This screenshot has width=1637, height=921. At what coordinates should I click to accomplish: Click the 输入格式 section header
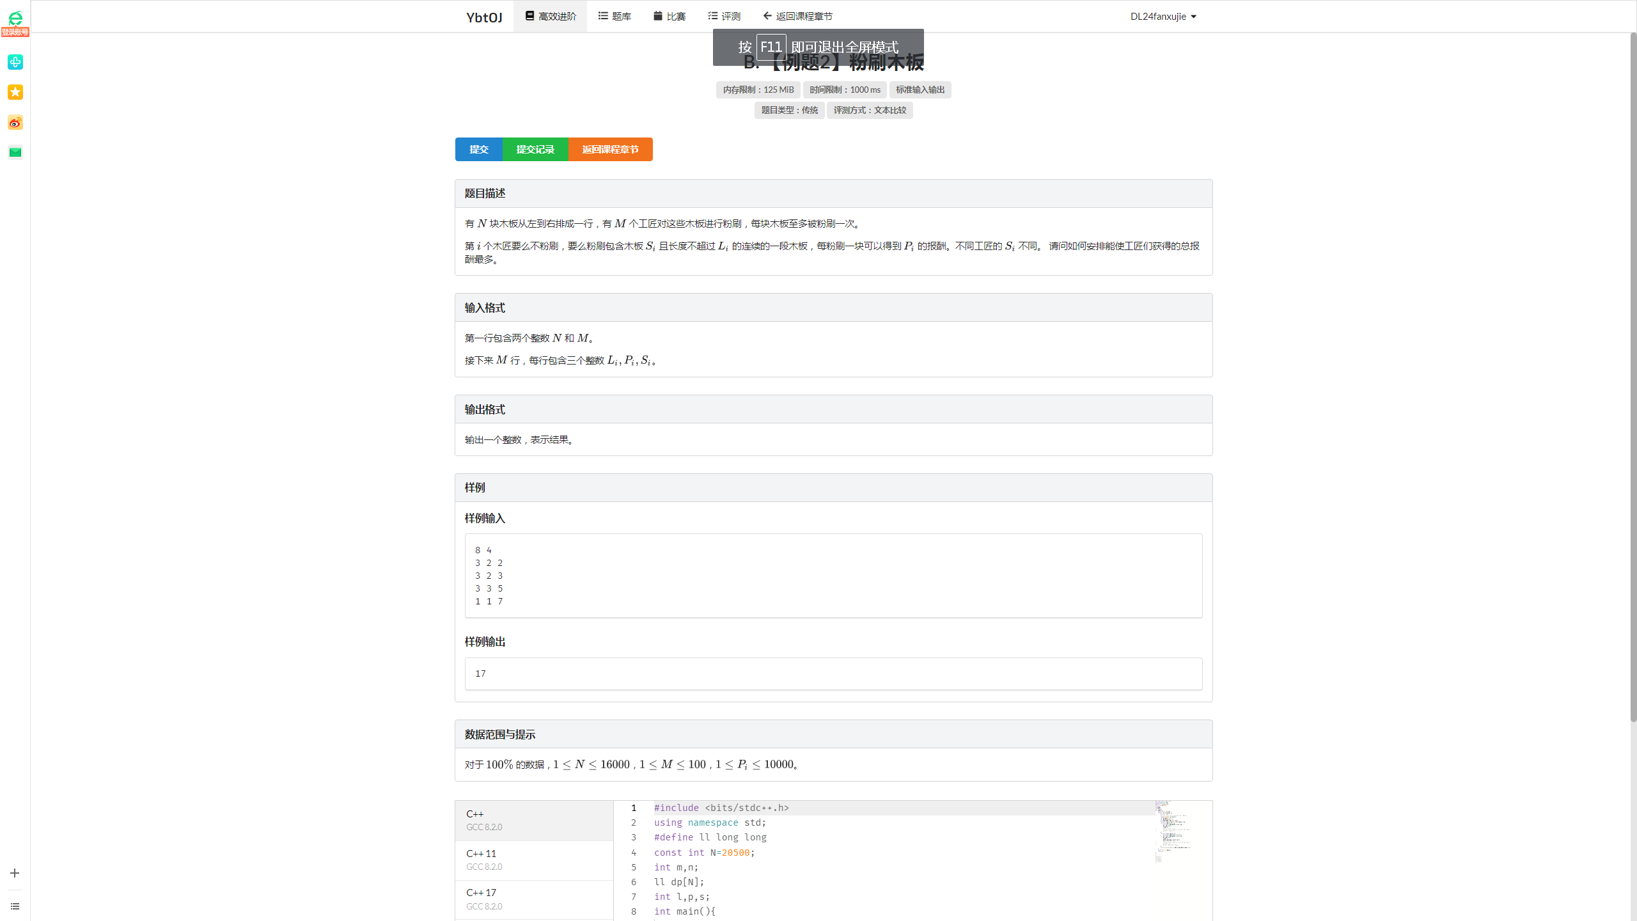[833, 308]
